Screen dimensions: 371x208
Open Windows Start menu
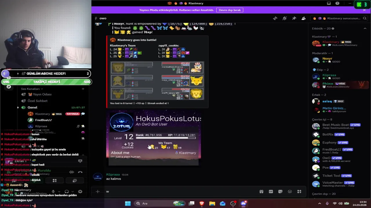click(x=128, y=203)
